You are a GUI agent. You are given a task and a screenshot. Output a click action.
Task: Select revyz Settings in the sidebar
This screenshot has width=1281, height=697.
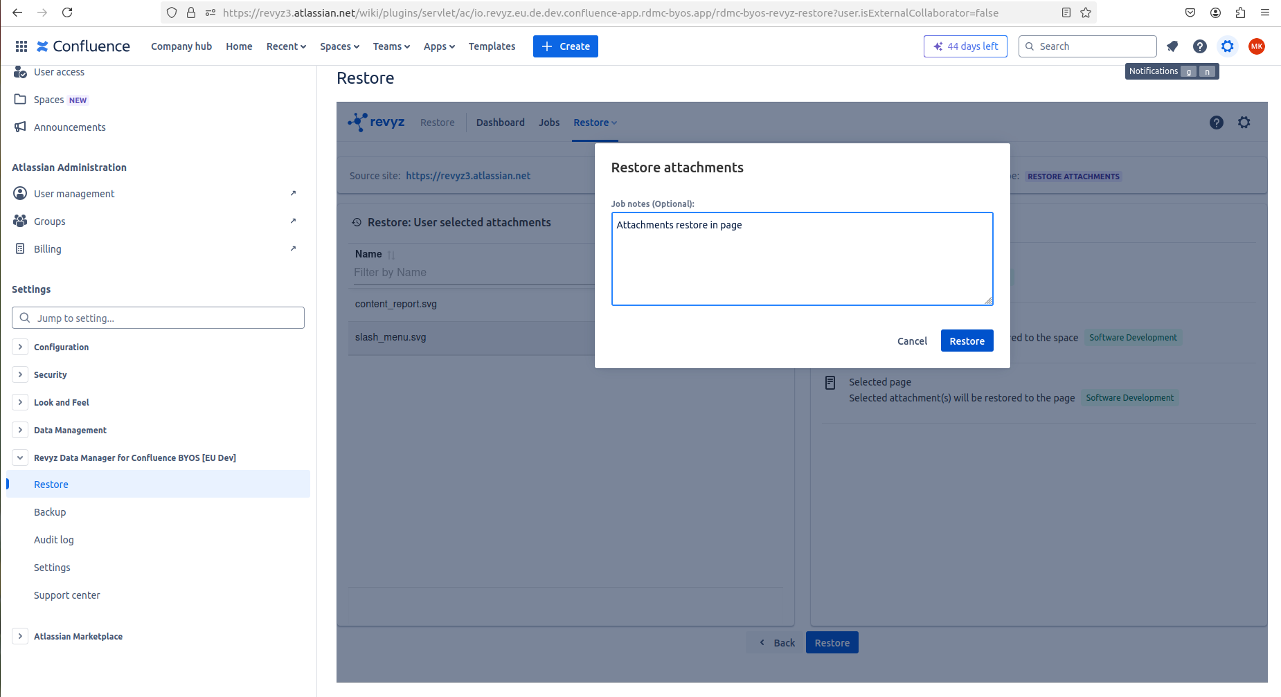coord(158,568)
